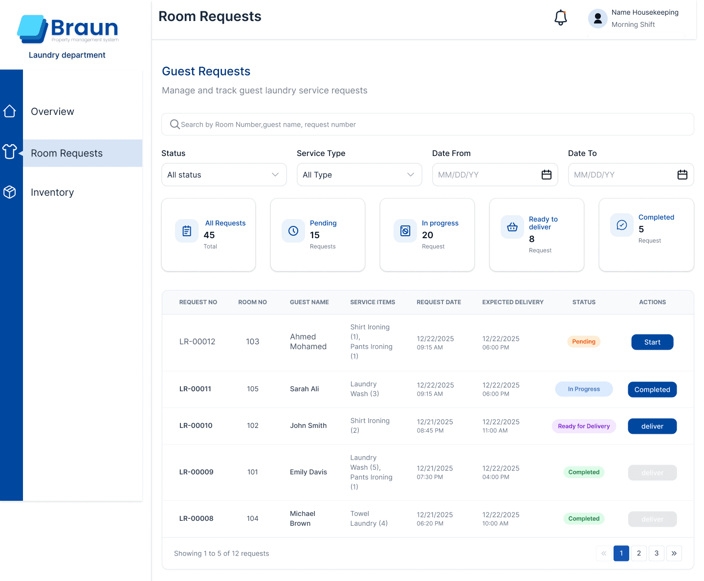This screenshot has height=581, width=704.
Task: Click disabled deliver button for LR-00009
Action: tap(652, 472)
